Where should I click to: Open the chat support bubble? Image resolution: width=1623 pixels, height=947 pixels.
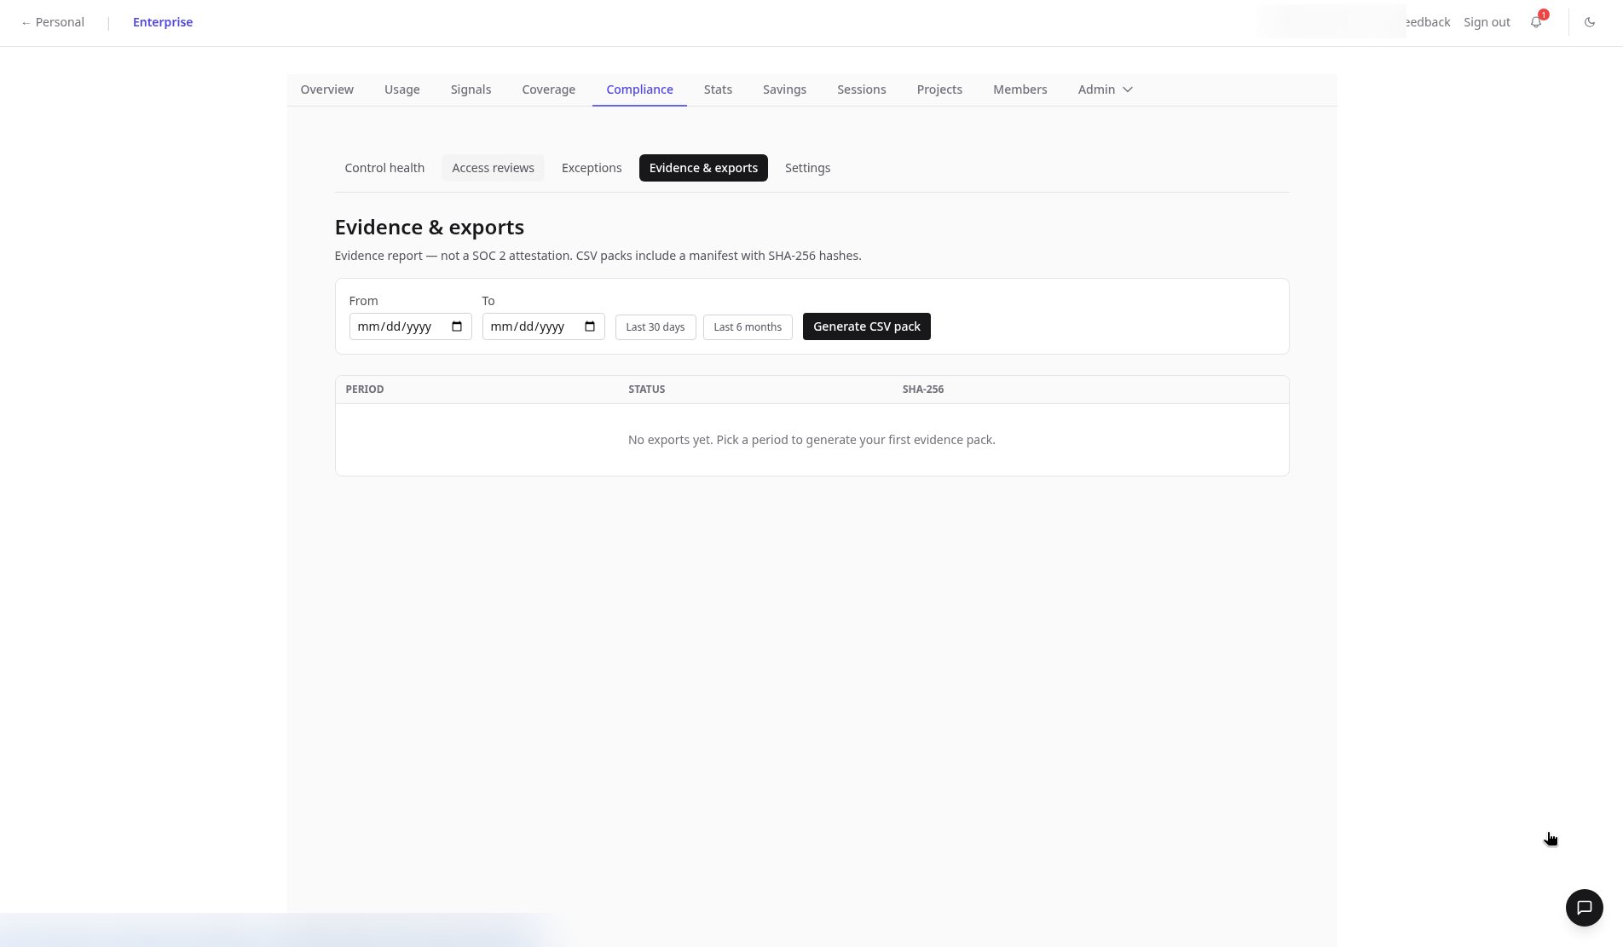tap(1584, 907)
